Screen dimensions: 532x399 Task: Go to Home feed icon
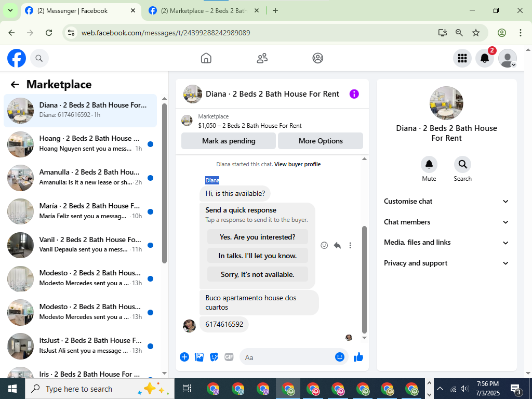(x=206, y=58)
